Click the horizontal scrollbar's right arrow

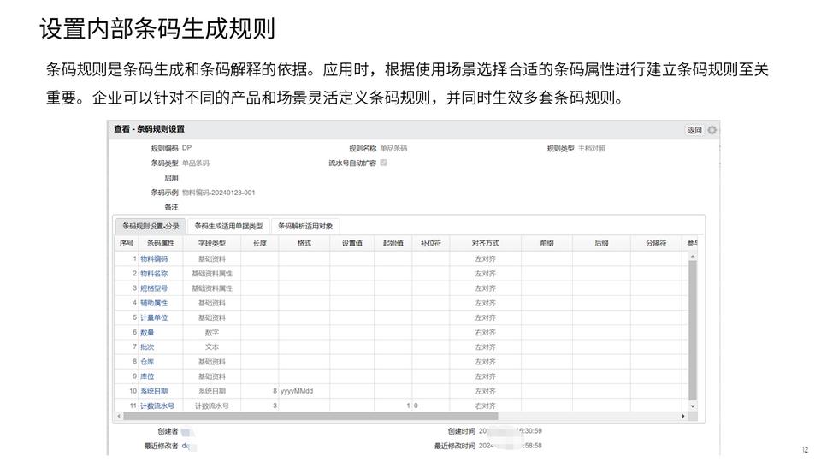point(682,417)
